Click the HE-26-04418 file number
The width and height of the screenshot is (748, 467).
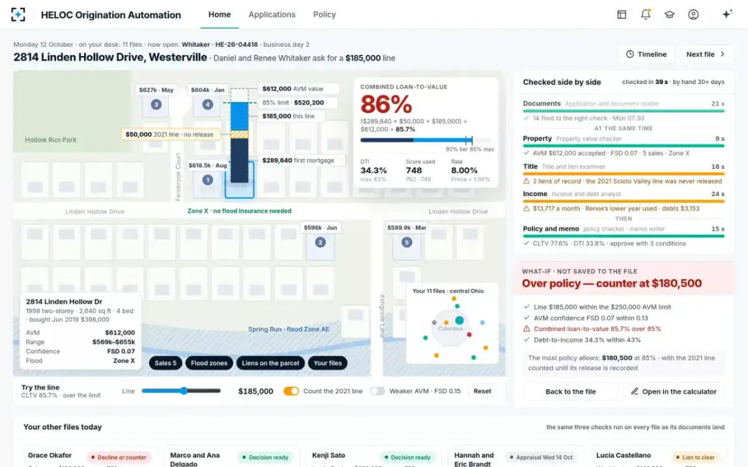click(x=236, y=45)
